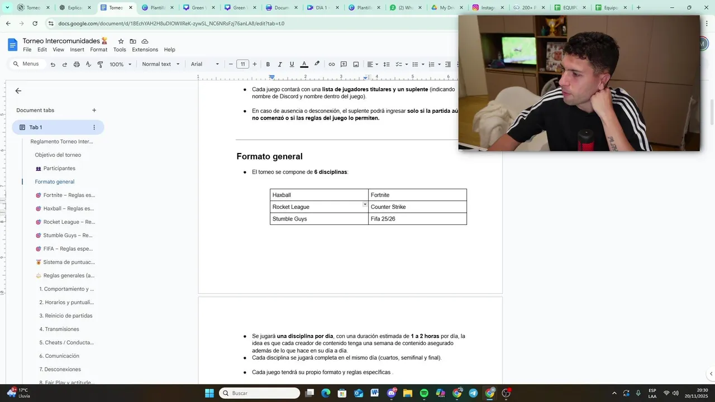The width and height of the screenshot is (715, 402).
Task: Click the Counter Strike table cell
Action: (417, 207)
